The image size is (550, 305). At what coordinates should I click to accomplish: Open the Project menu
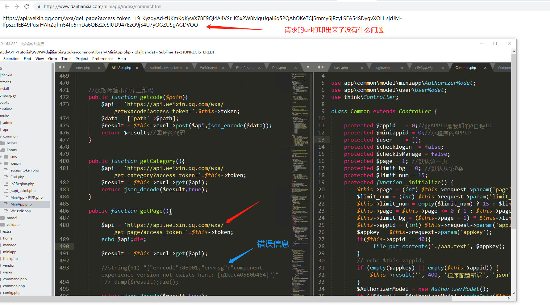pyautogui.click(x=82, y=59)
